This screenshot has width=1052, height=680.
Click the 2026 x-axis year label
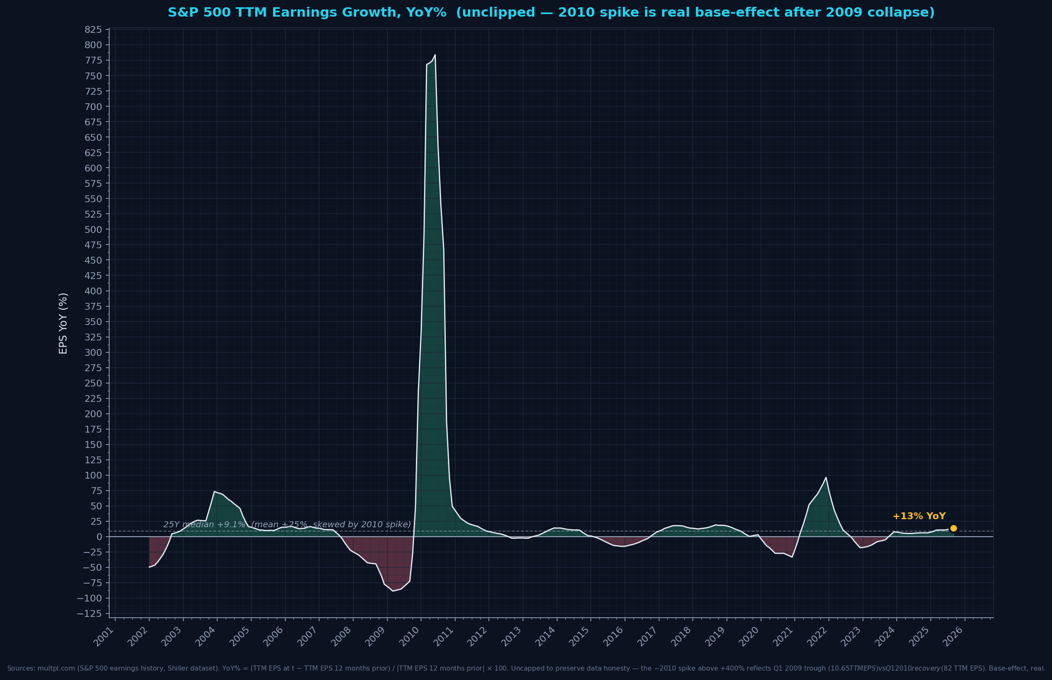pos(953,637)
